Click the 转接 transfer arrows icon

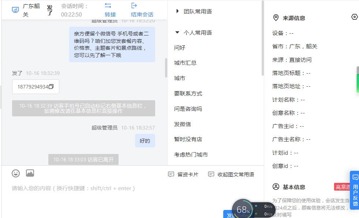click(x=108, y=5)
